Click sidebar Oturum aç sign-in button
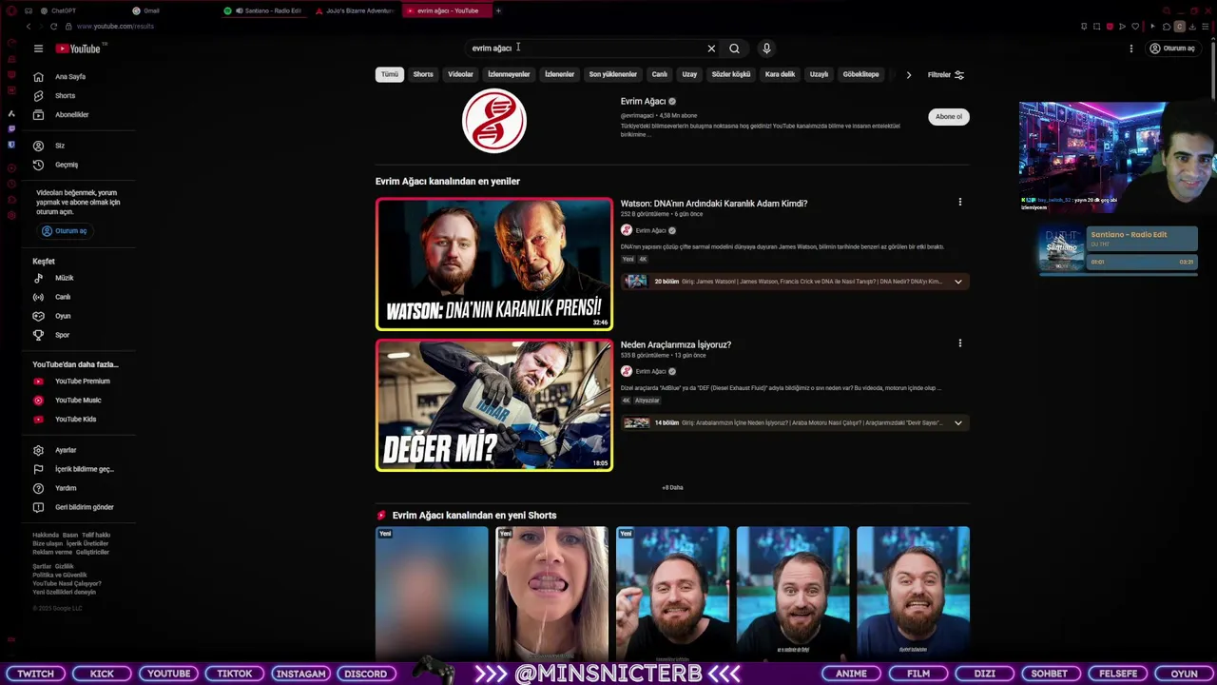This screenshot has width=1217, height=685. pyautogui.click(x=65, y=231)
